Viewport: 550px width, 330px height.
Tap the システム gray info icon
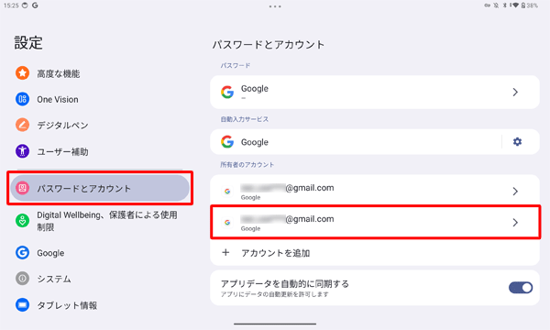(x=22, y=279)
